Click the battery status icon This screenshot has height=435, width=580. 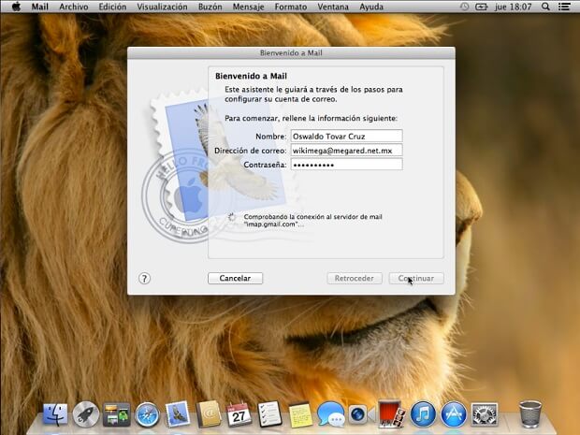click(x=481, y=7)
